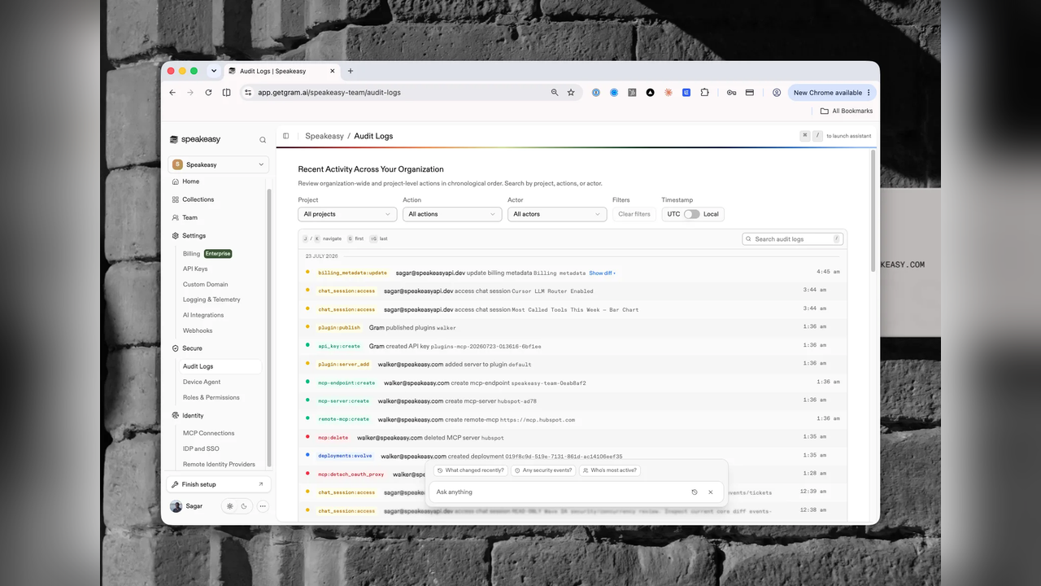Open the Speakeasy organization switcher

tap(219, 164)
